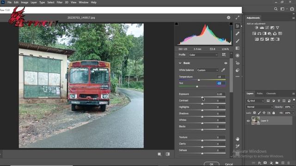Toggle lock image pixels brush icon
296x166 pixels.
click(259, 113)
